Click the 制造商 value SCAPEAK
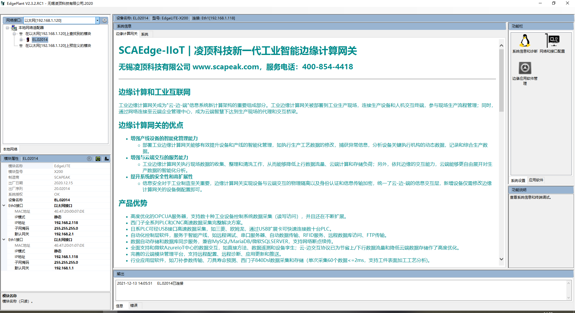The width and height of the screenshot is (575, 313). (62, 177)
